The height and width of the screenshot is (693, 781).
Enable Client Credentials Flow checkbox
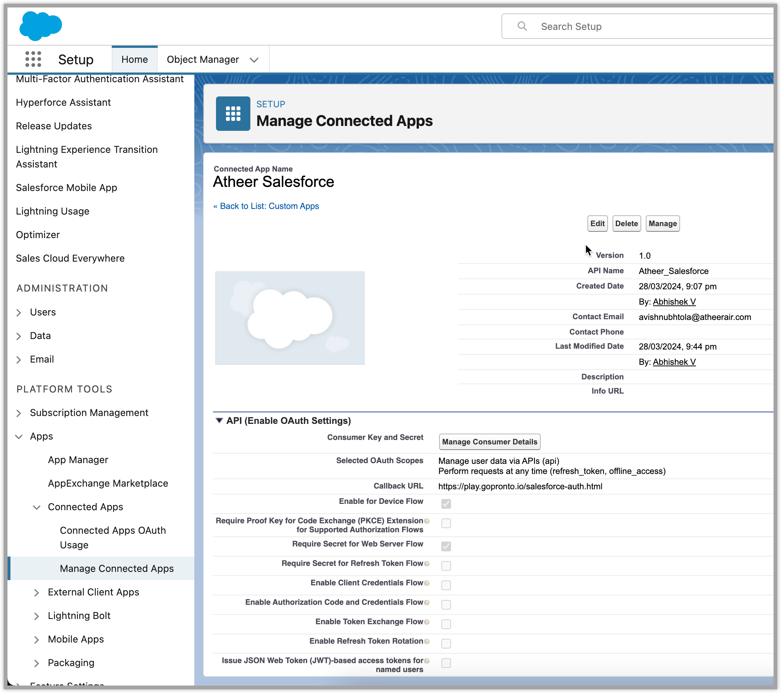(446, 585)
